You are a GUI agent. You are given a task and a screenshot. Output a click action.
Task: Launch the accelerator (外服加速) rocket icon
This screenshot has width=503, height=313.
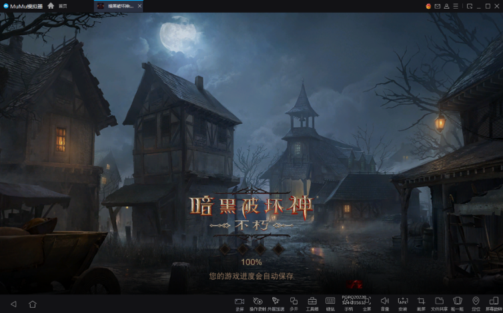click(x=276, y=302)
